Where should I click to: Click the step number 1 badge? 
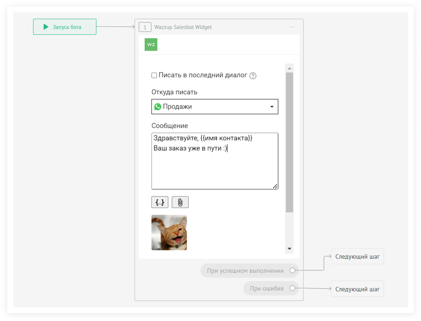click(145, 27)
